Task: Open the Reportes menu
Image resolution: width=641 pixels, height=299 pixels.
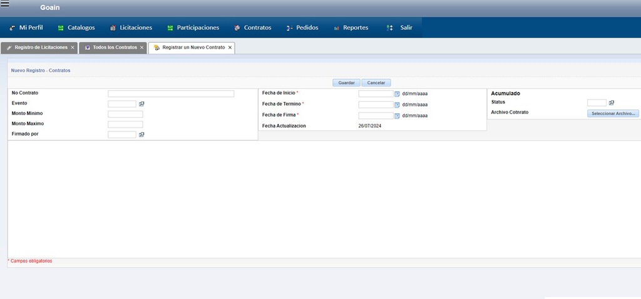Action: pyautogui.click(x=351, y=28)
